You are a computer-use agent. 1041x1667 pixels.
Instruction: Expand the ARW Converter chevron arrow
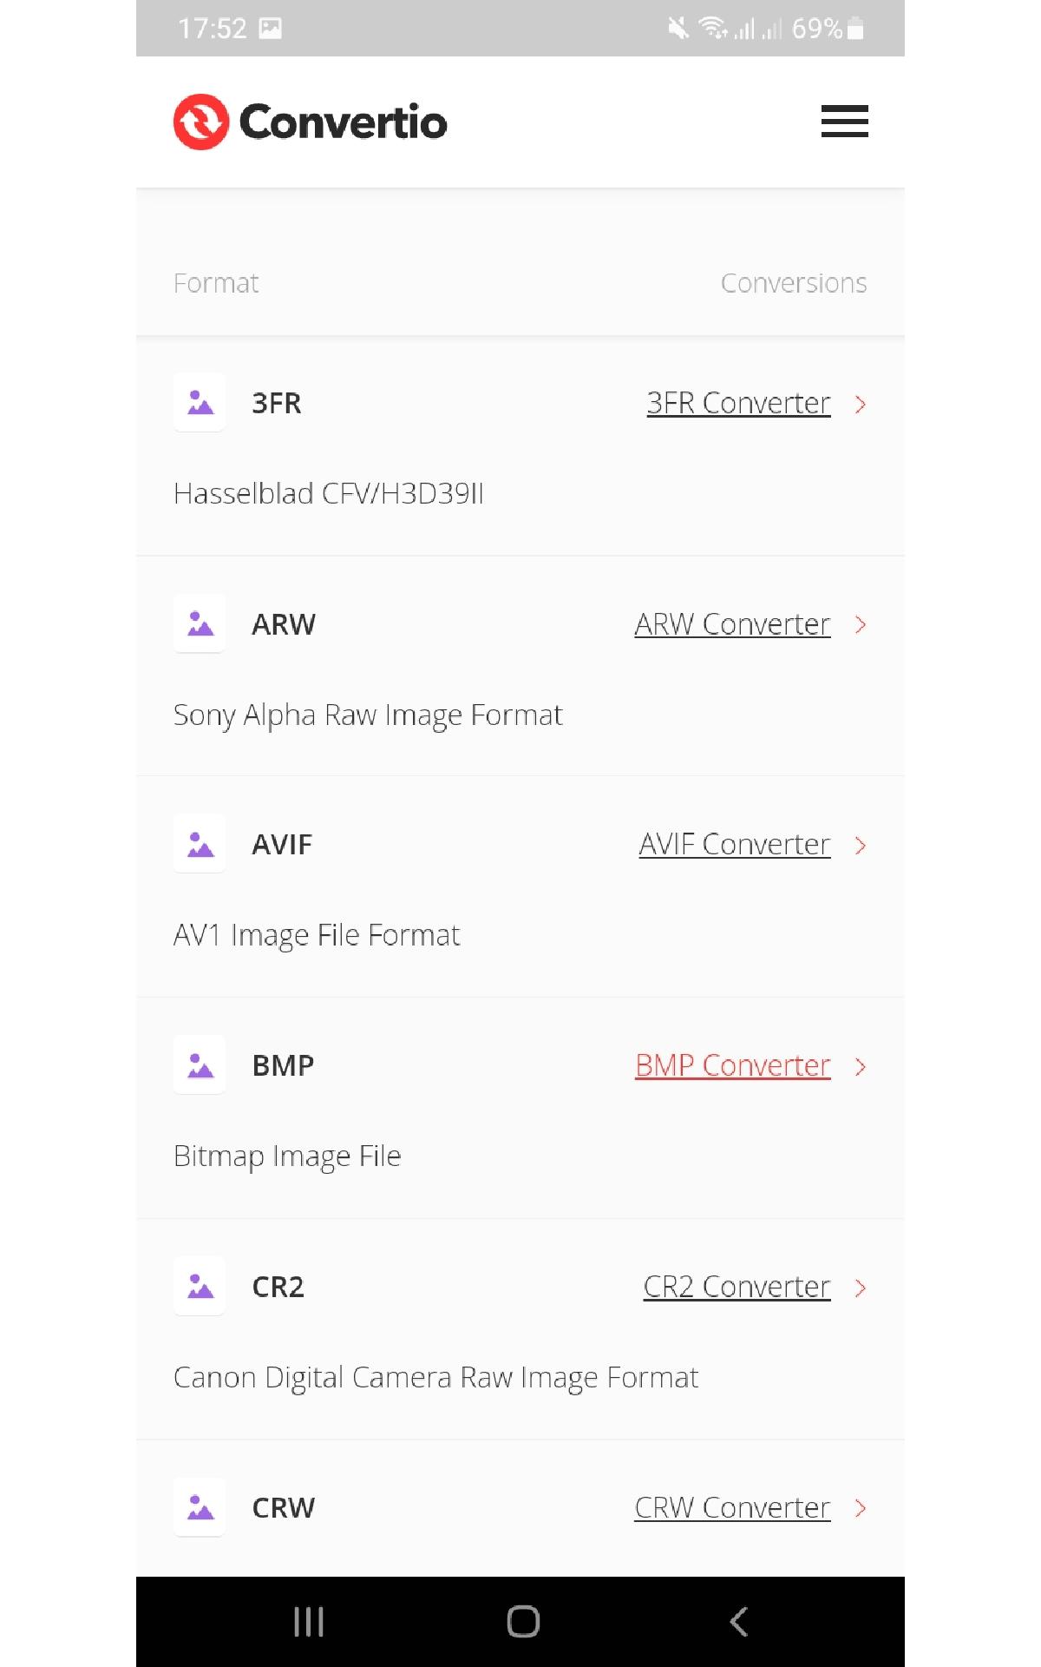(x=861, y=624)
